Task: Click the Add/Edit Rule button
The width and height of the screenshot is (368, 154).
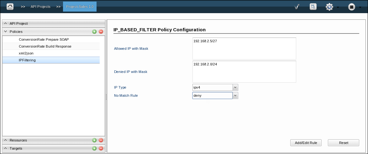Action: (x=306, y=143)
